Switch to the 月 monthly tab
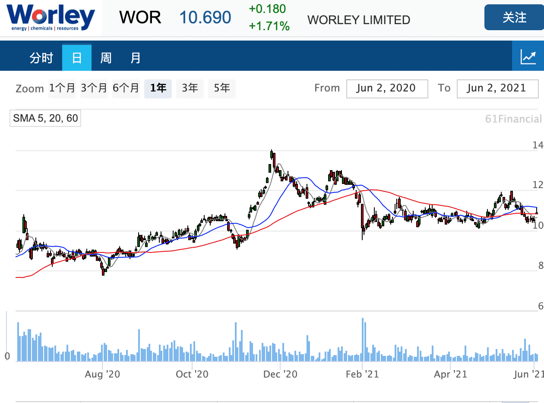544x403 pixels. [x=136, y=58]
